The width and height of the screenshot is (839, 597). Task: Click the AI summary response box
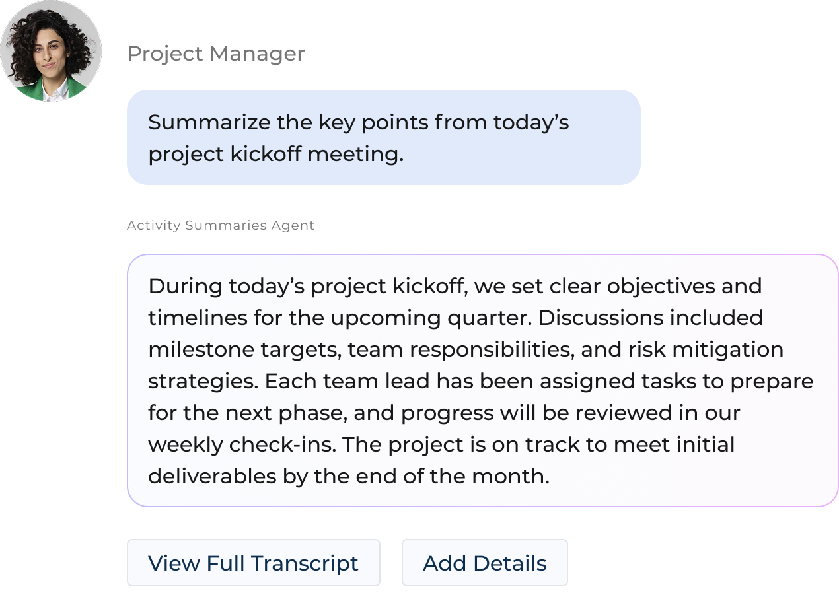tap(482, 380)
